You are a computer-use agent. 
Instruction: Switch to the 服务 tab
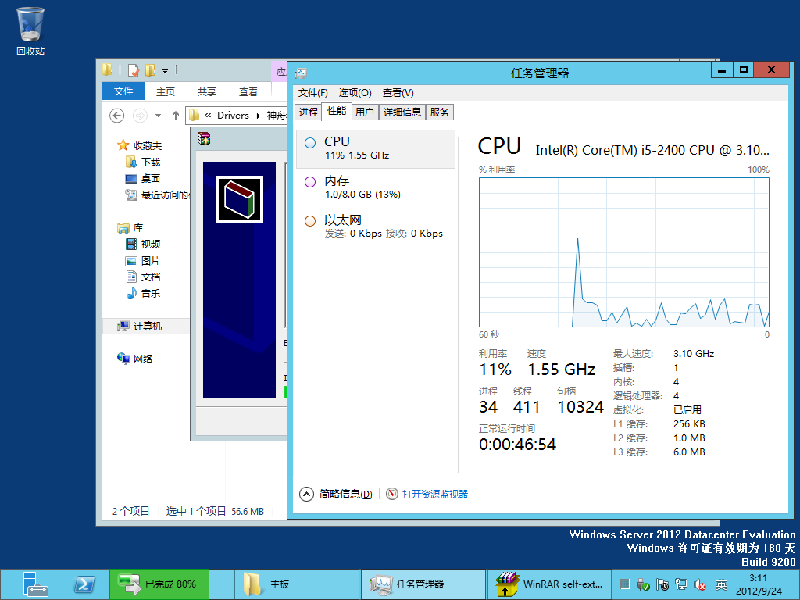[439, 112]
